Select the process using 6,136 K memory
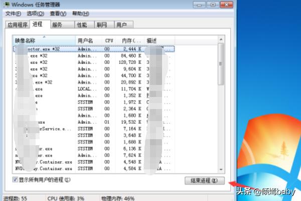The height and width of the screenshot is (201, 301). [x=94, y=149]
